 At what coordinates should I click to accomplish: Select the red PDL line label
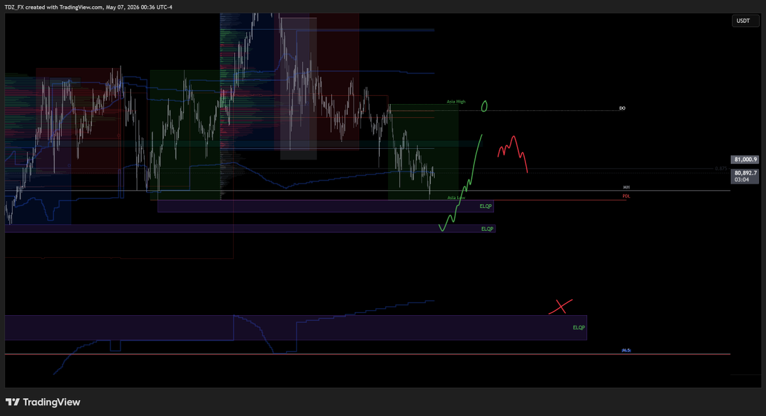click(626, 197)
